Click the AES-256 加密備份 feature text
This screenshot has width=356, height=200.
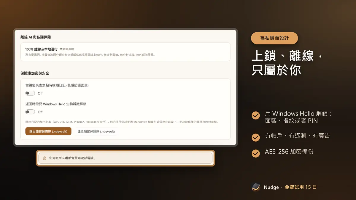pyautogui.click(x=289, y=152)
